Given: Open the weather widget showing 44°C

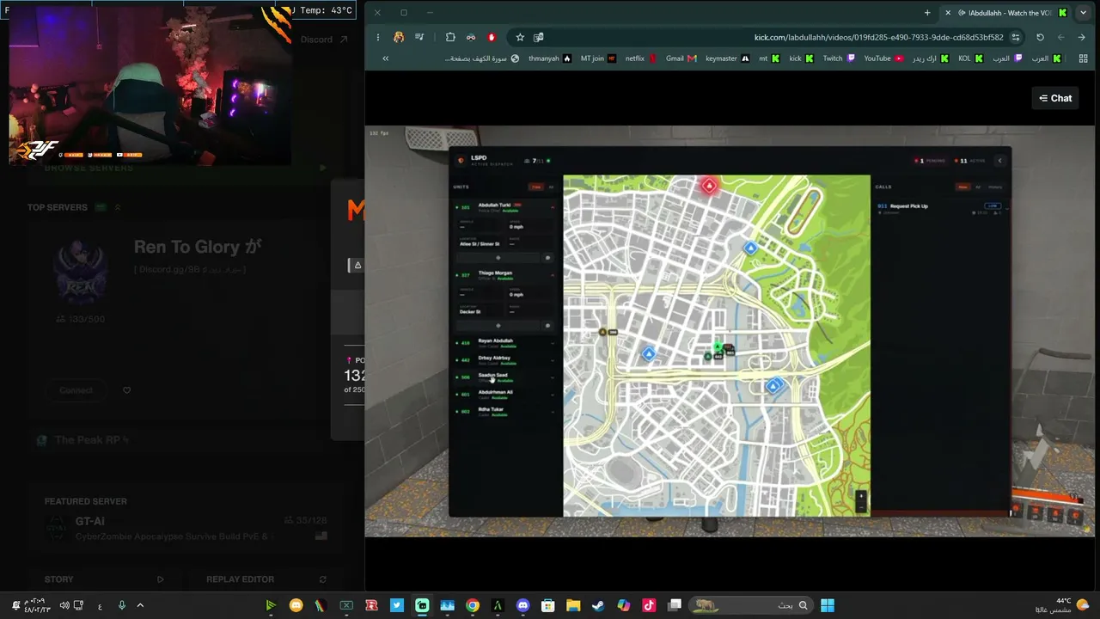Looking at the screenshot, I should coord(1064,605).
